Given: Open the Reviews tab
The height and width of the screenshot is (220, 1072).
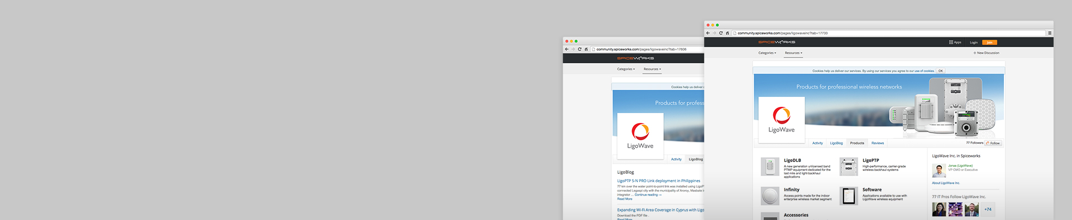Looking at the screenshot, I should pos(878,143).
